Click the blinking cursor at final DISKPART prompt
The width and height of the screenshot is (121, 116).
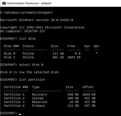(x=20, y=114)
